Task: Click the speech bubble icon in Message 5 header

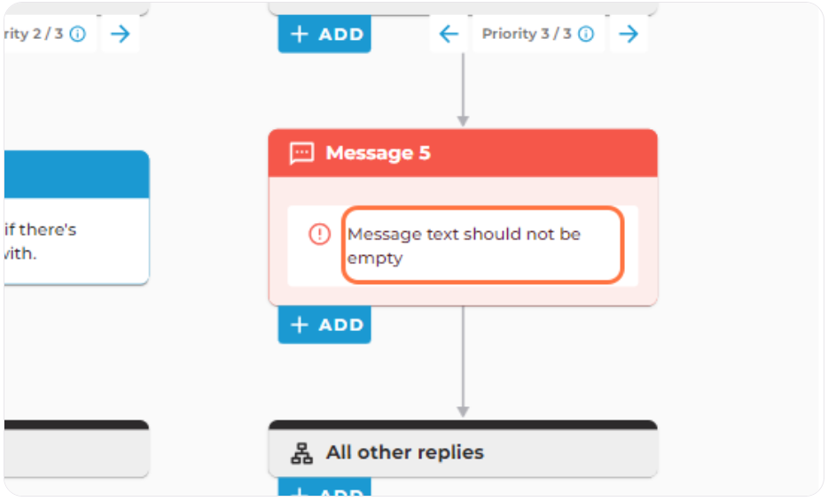Action: [x=301, y=153]
